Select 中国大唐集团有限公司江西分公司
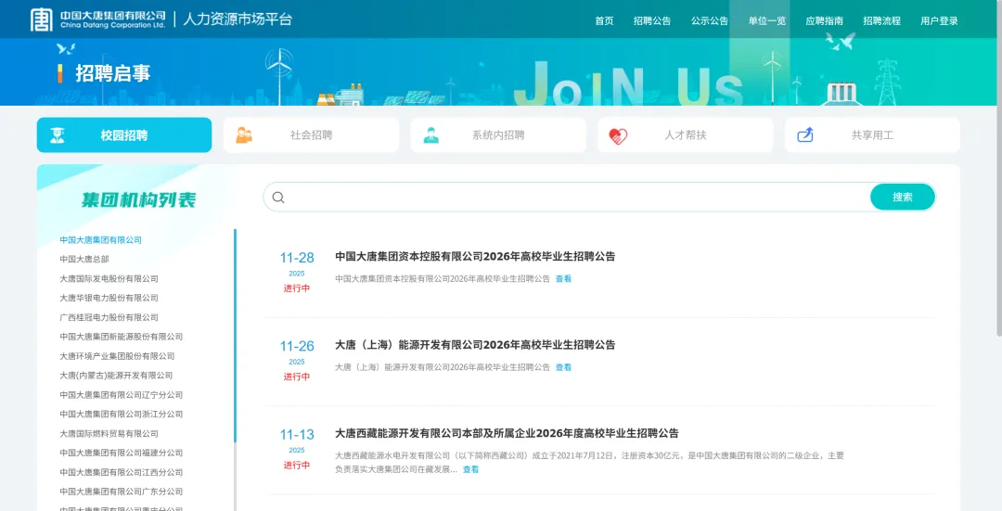This screenshot has height=511, width=1002. click(122, 473)
